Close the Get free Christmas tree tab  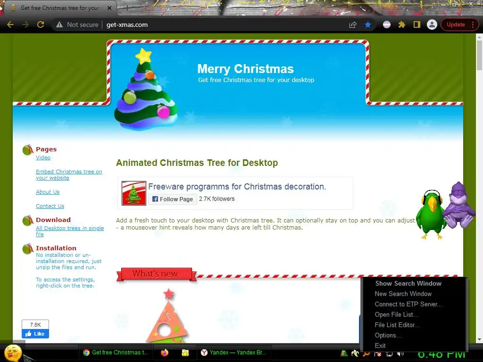pyautogui.click(x=109, y=8)
